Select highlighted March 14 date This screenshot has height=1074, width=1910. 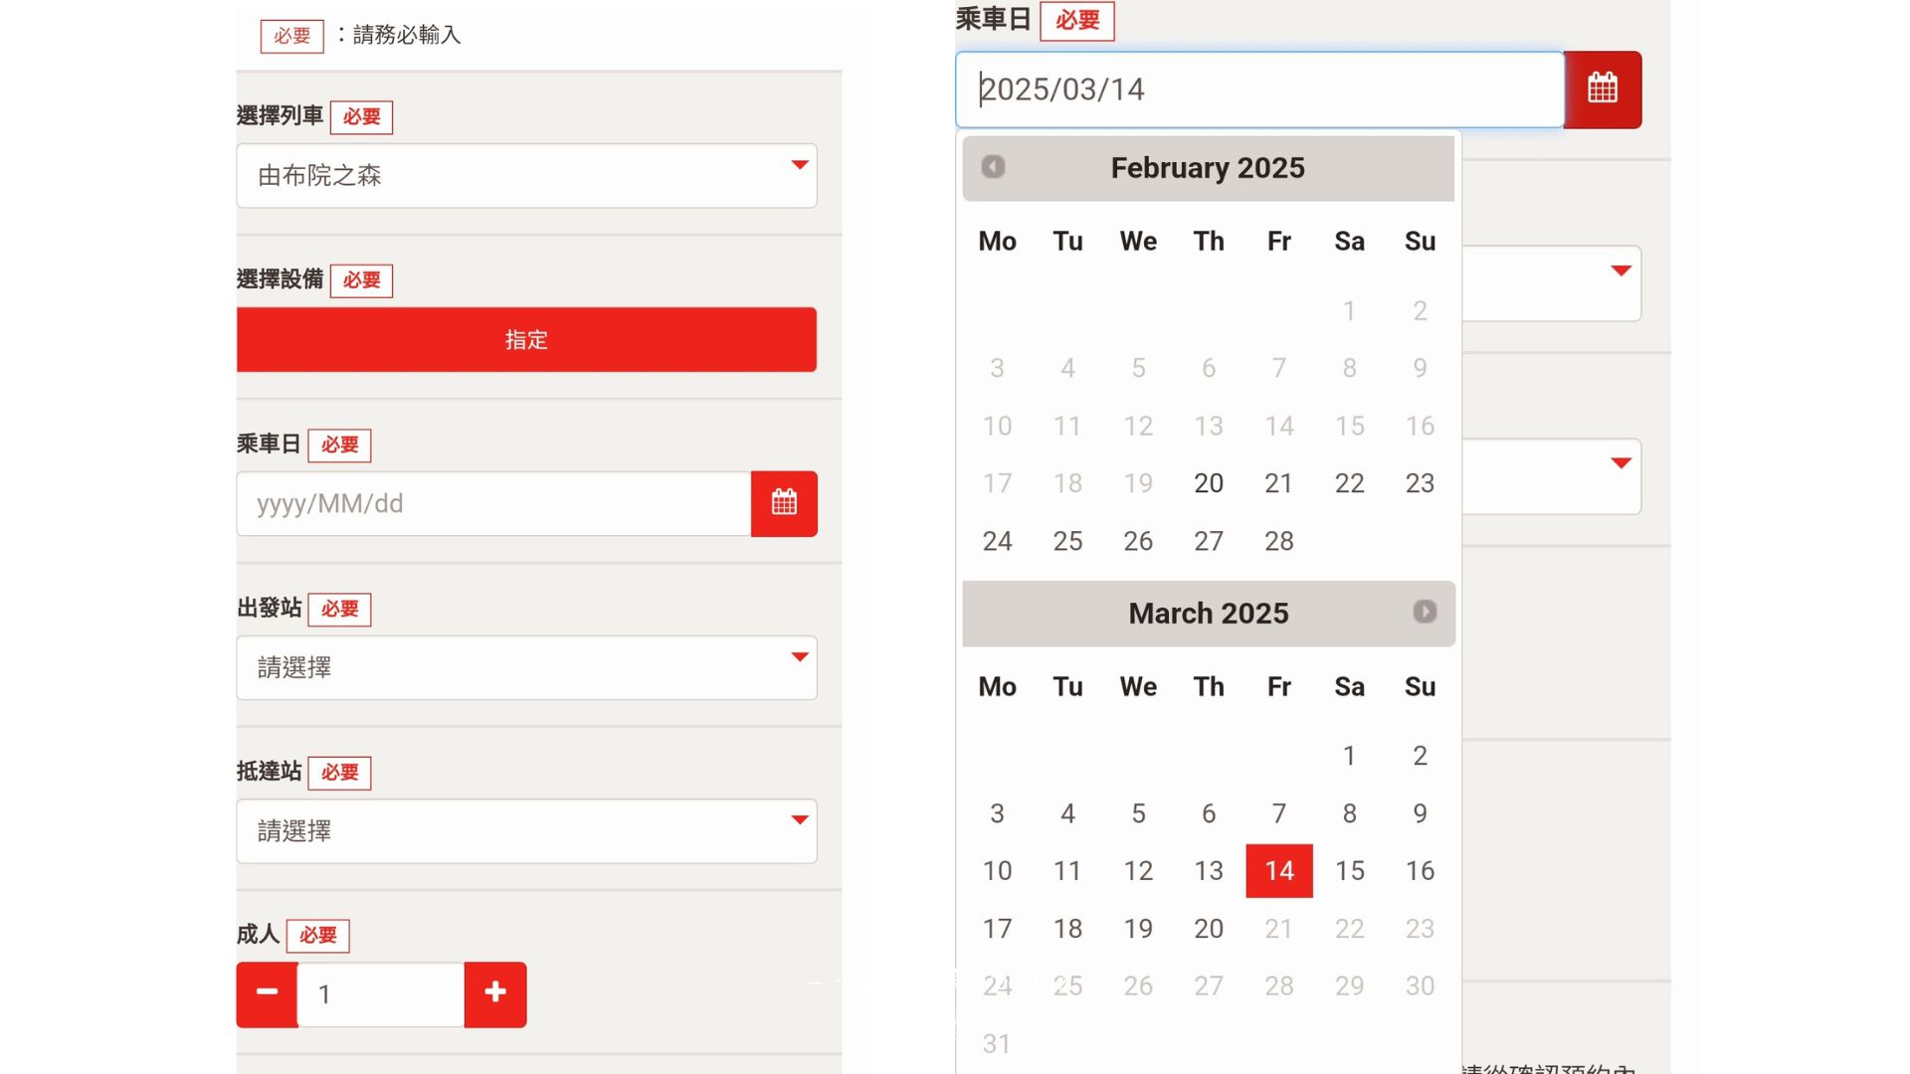coord(1279,871)
